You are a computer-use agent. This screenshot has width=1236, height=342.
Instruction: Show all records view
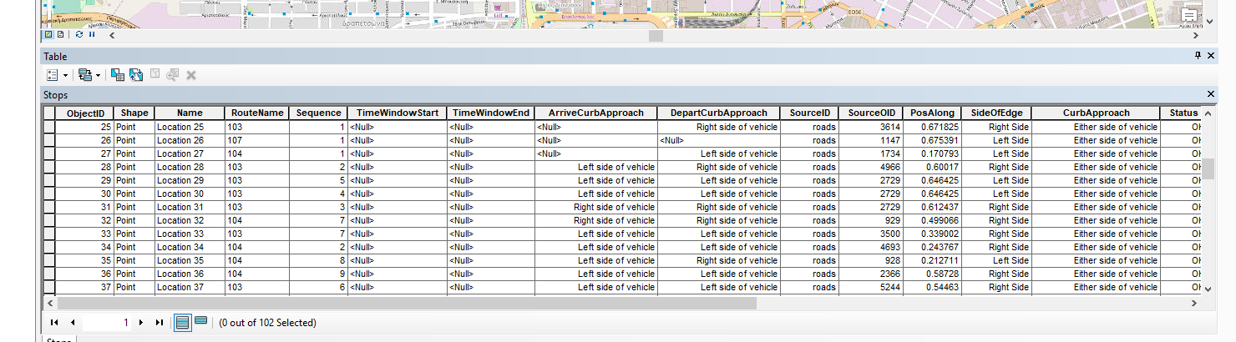pyautogui.click(x=182, y=322)
